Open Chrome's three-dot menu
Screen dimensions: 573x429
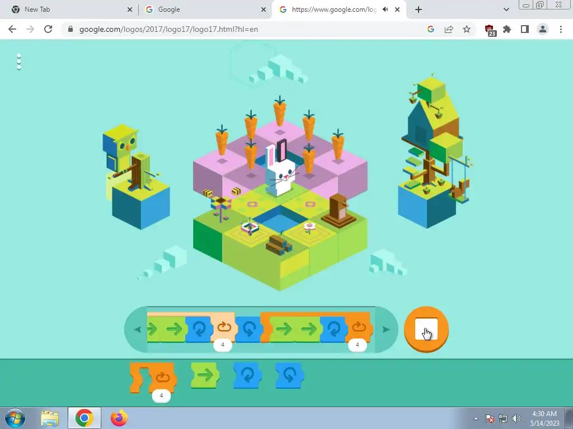coord(561,29)
